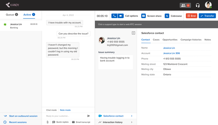Start a video call with camera icon
218x125 pixels.
point(121,16)
